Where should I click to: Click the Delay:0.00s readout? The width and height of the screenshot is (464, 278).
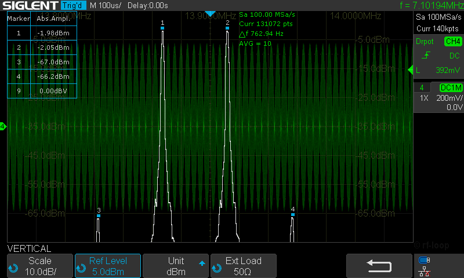[148, 5]
